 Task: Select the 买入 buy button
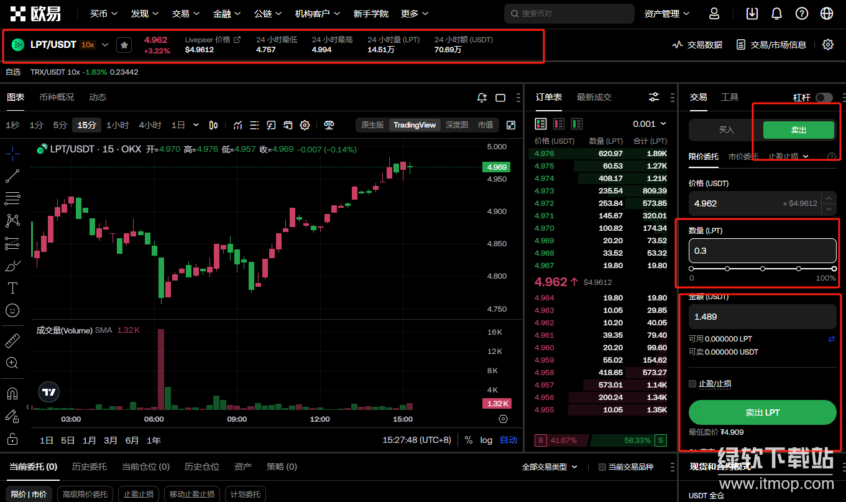[x=726, y=130]
